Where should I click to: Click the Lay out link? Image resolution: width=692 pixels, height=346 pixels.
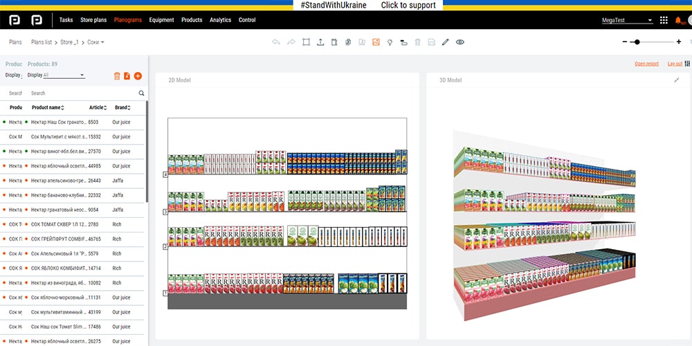click(x=675, y=64)
